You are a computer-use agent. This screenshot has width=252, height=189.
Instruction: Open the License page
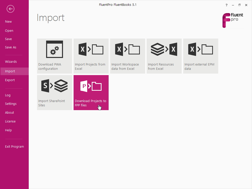coord(10,121)
